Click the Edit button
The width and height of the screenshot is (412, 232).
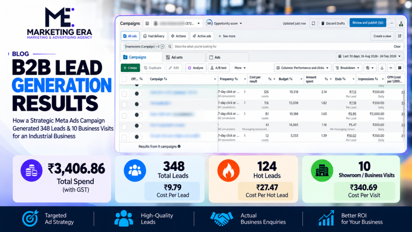(174, 68)
